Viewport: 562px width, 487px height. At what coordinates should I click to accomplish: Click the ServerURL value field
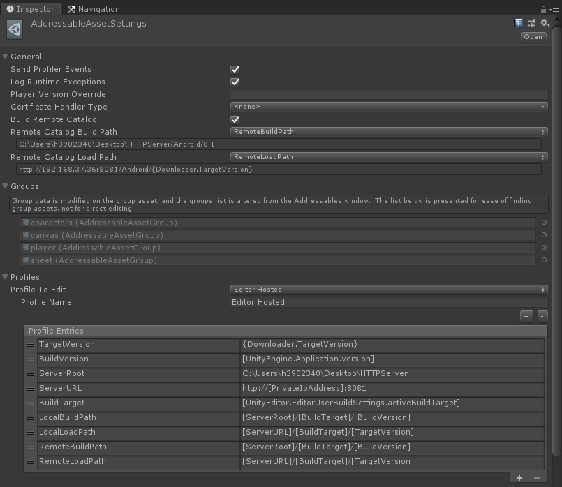392,389
